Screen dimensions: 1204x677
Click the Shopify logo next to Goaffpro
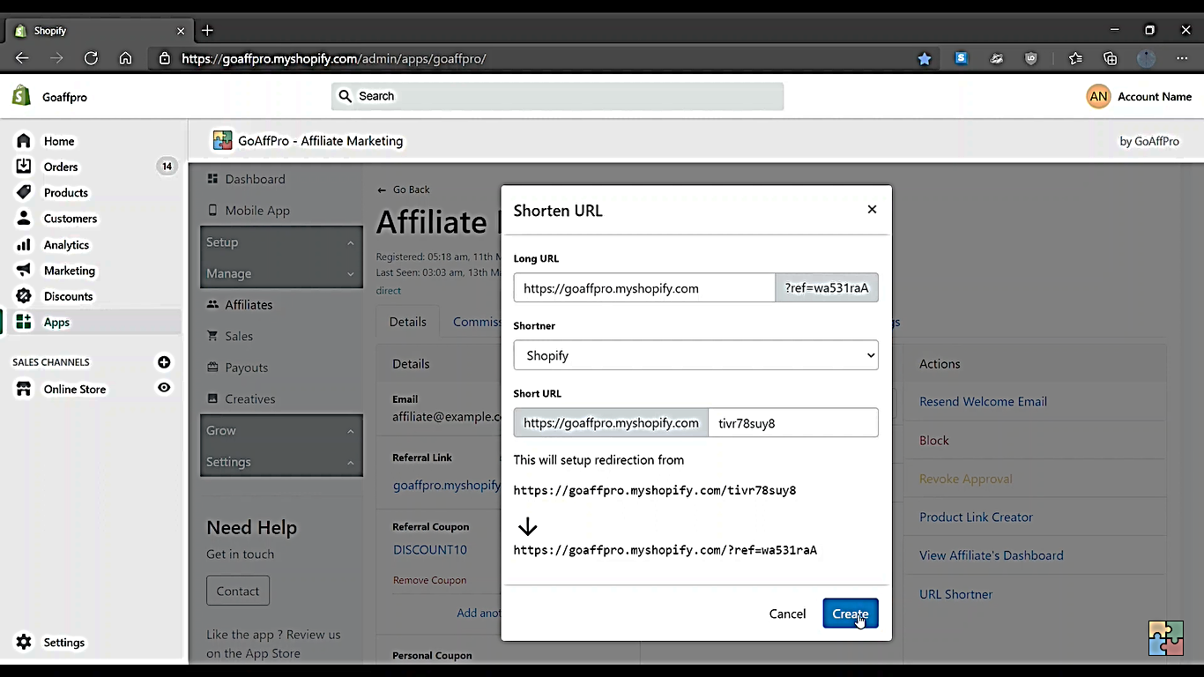point(22,96)
